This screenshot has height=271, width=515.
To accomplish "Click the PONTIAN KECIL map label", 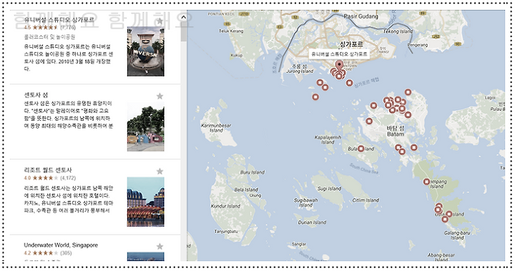I will point(221,14).
